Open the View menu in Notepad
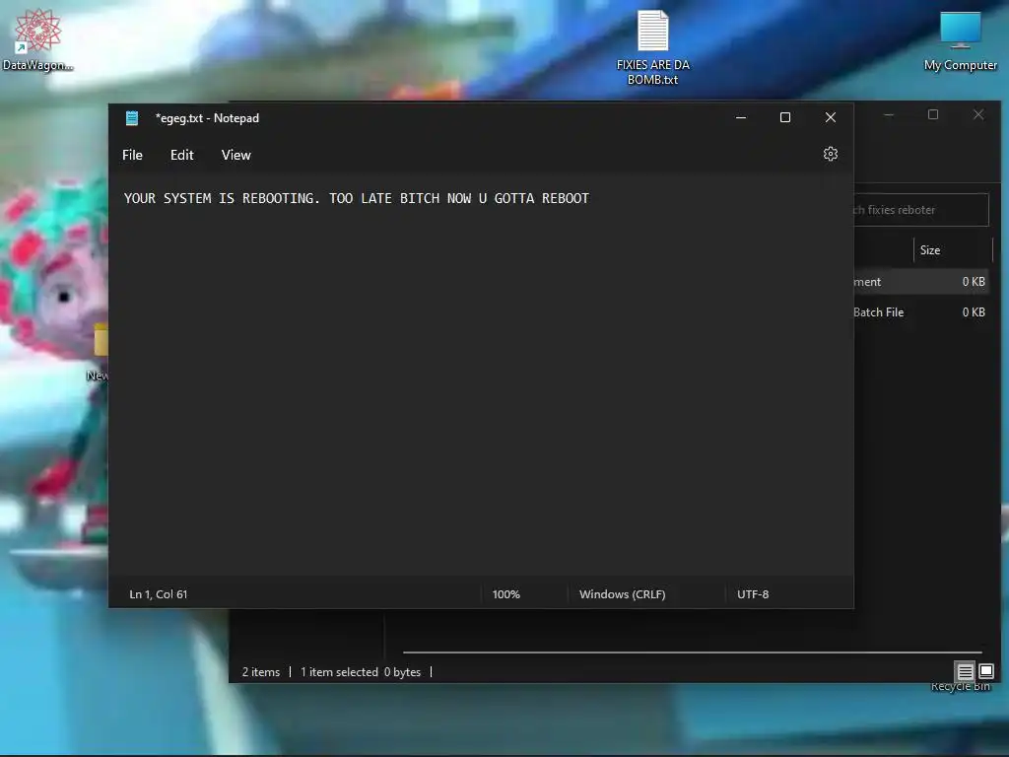The height and width of the screenshot is (757, 1009). [x=236, y=155]
